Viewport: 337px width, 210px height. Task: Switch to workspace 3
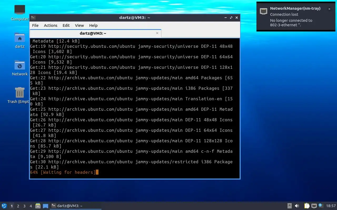tap(24, 206)
